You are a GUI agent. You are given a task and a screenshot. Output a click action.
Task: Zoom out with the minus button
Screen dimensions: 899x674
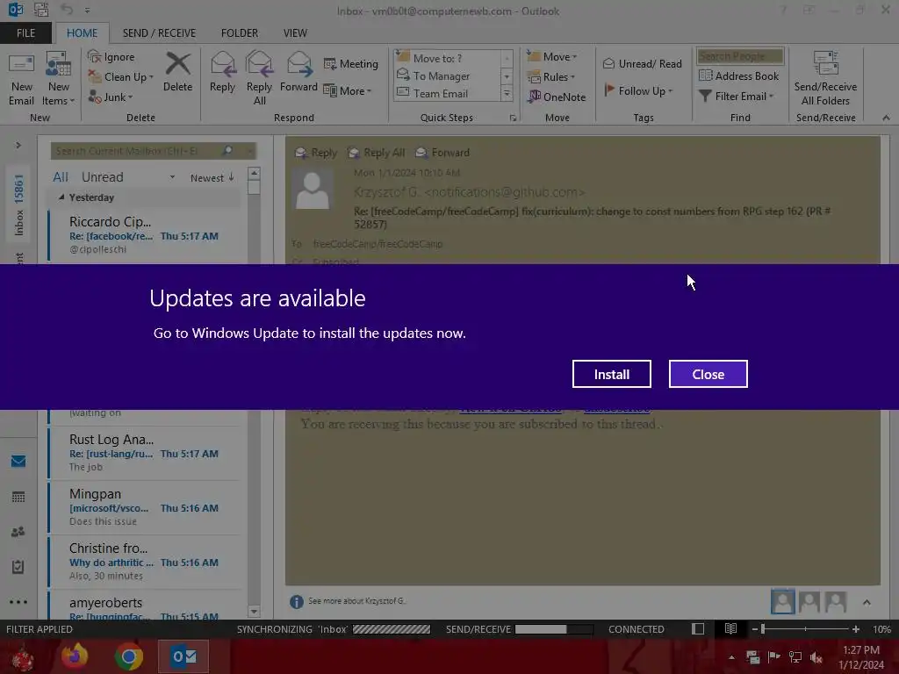(x=754, y=628)
